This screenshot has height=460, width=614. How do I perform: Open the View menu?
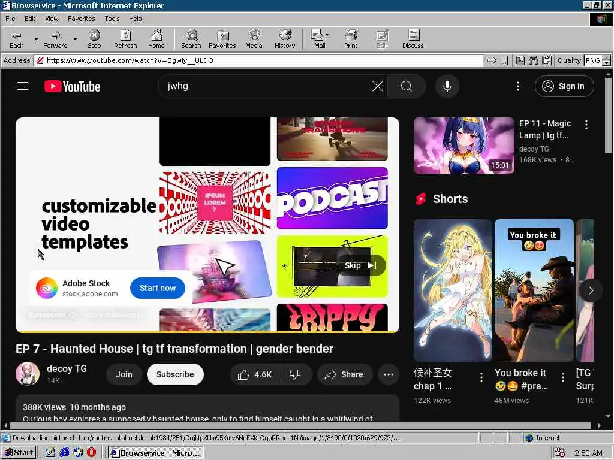coord(52,19)
